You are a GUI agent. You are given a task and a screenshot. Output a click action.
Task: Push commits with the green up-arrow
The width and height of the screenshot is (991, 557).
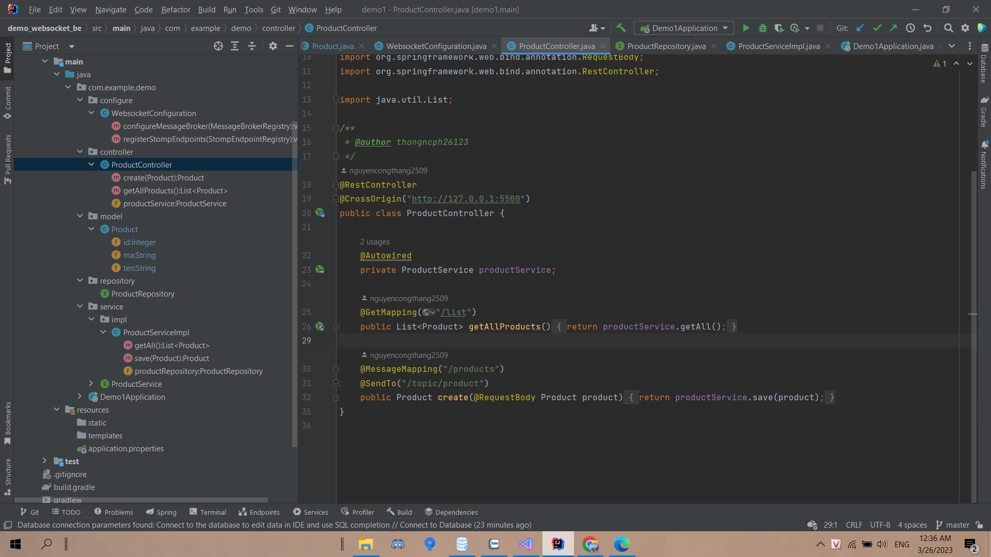893,28
